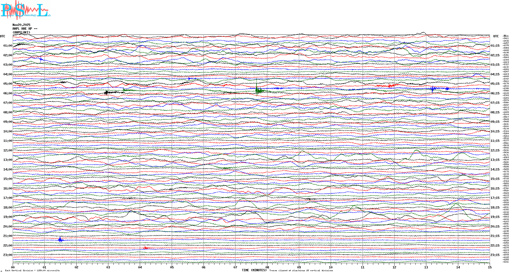
Task: Click the TIME (MINUTES) axis title
Action: (254, 270)
